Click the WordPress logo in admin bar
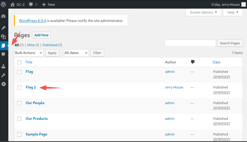Image resolution: width=247 pixels, height=142 pixels. (x=4, y=4)
